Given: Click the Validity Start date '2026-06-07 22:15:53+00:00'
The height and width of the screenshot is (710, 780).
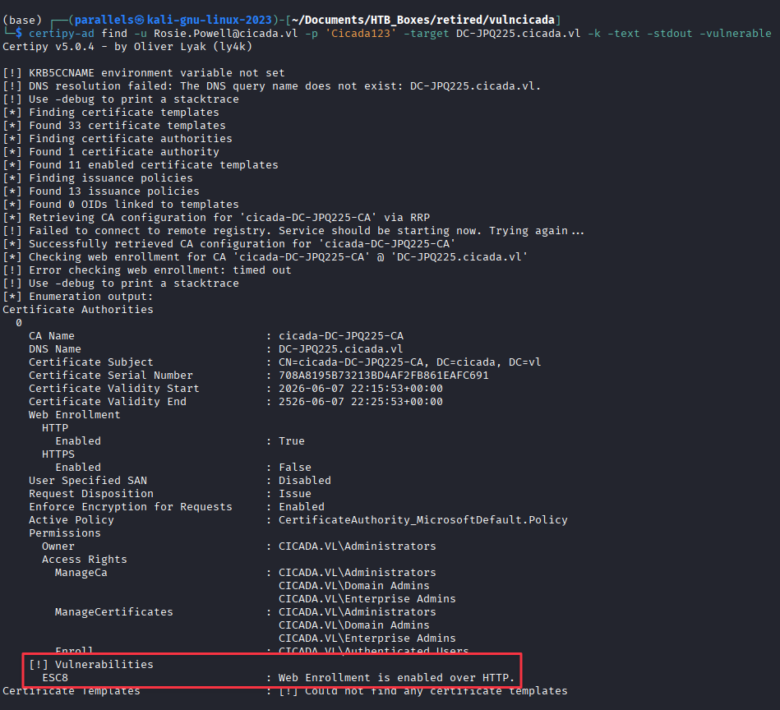Looking at the screenshot, I should pyautogui.click(x=361, y=389).
